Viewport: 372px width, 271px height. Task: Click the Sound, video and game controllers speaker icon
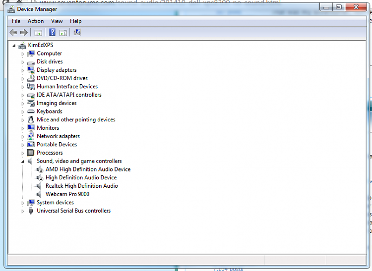(30, 162)
